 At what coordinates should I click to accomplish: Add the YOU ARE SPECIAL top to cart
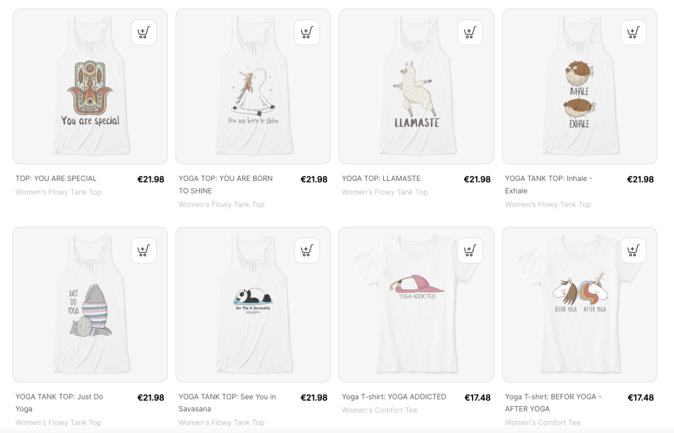(x=144, y=32)
